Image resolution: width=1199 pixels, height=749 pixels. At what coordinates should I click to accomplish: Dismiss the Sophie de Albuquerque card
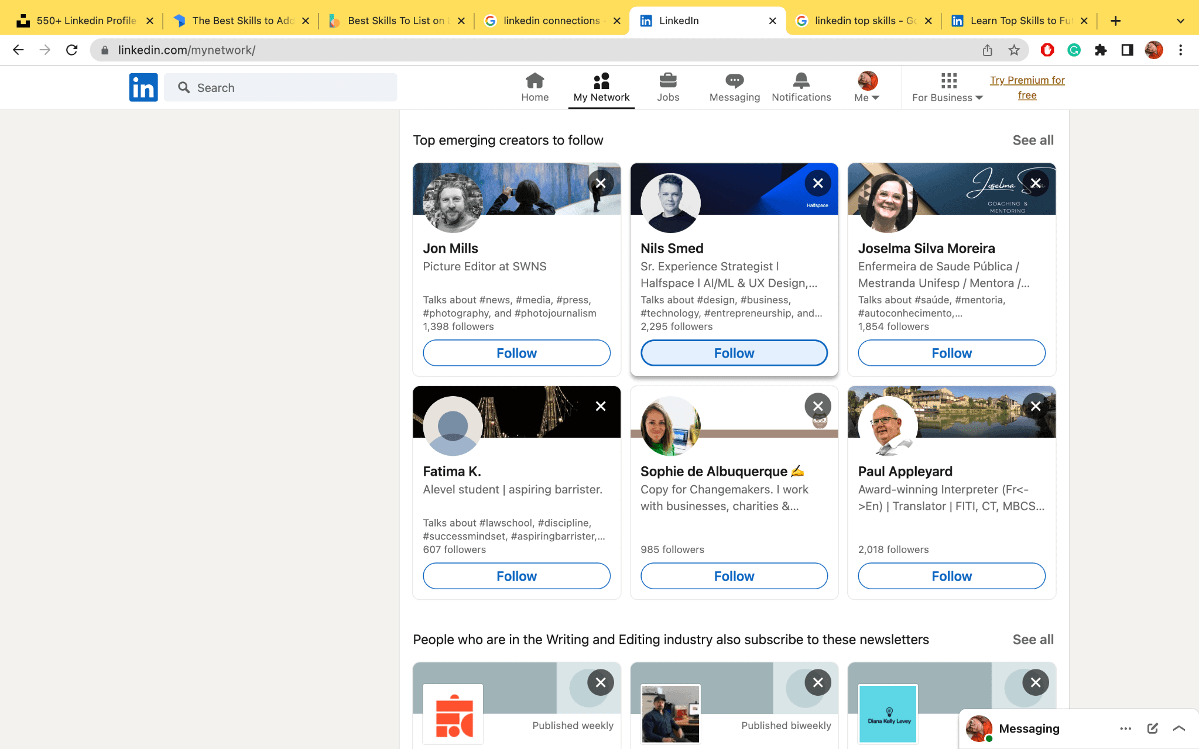pos(817,406)
